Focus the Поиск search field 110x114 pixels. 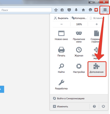(x=26, y=10)
